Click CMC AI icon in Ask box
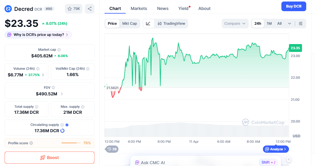The image size is (315, 166). click(137, 163)
